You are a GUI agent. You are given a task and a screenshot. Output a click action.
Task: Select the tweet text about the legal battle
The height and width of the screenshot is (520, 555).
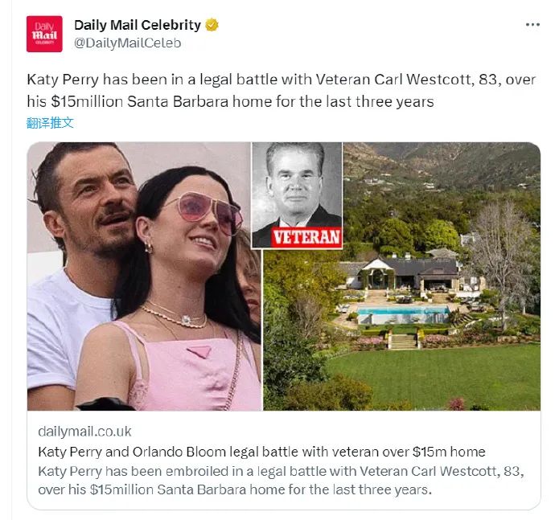(281, 91)
